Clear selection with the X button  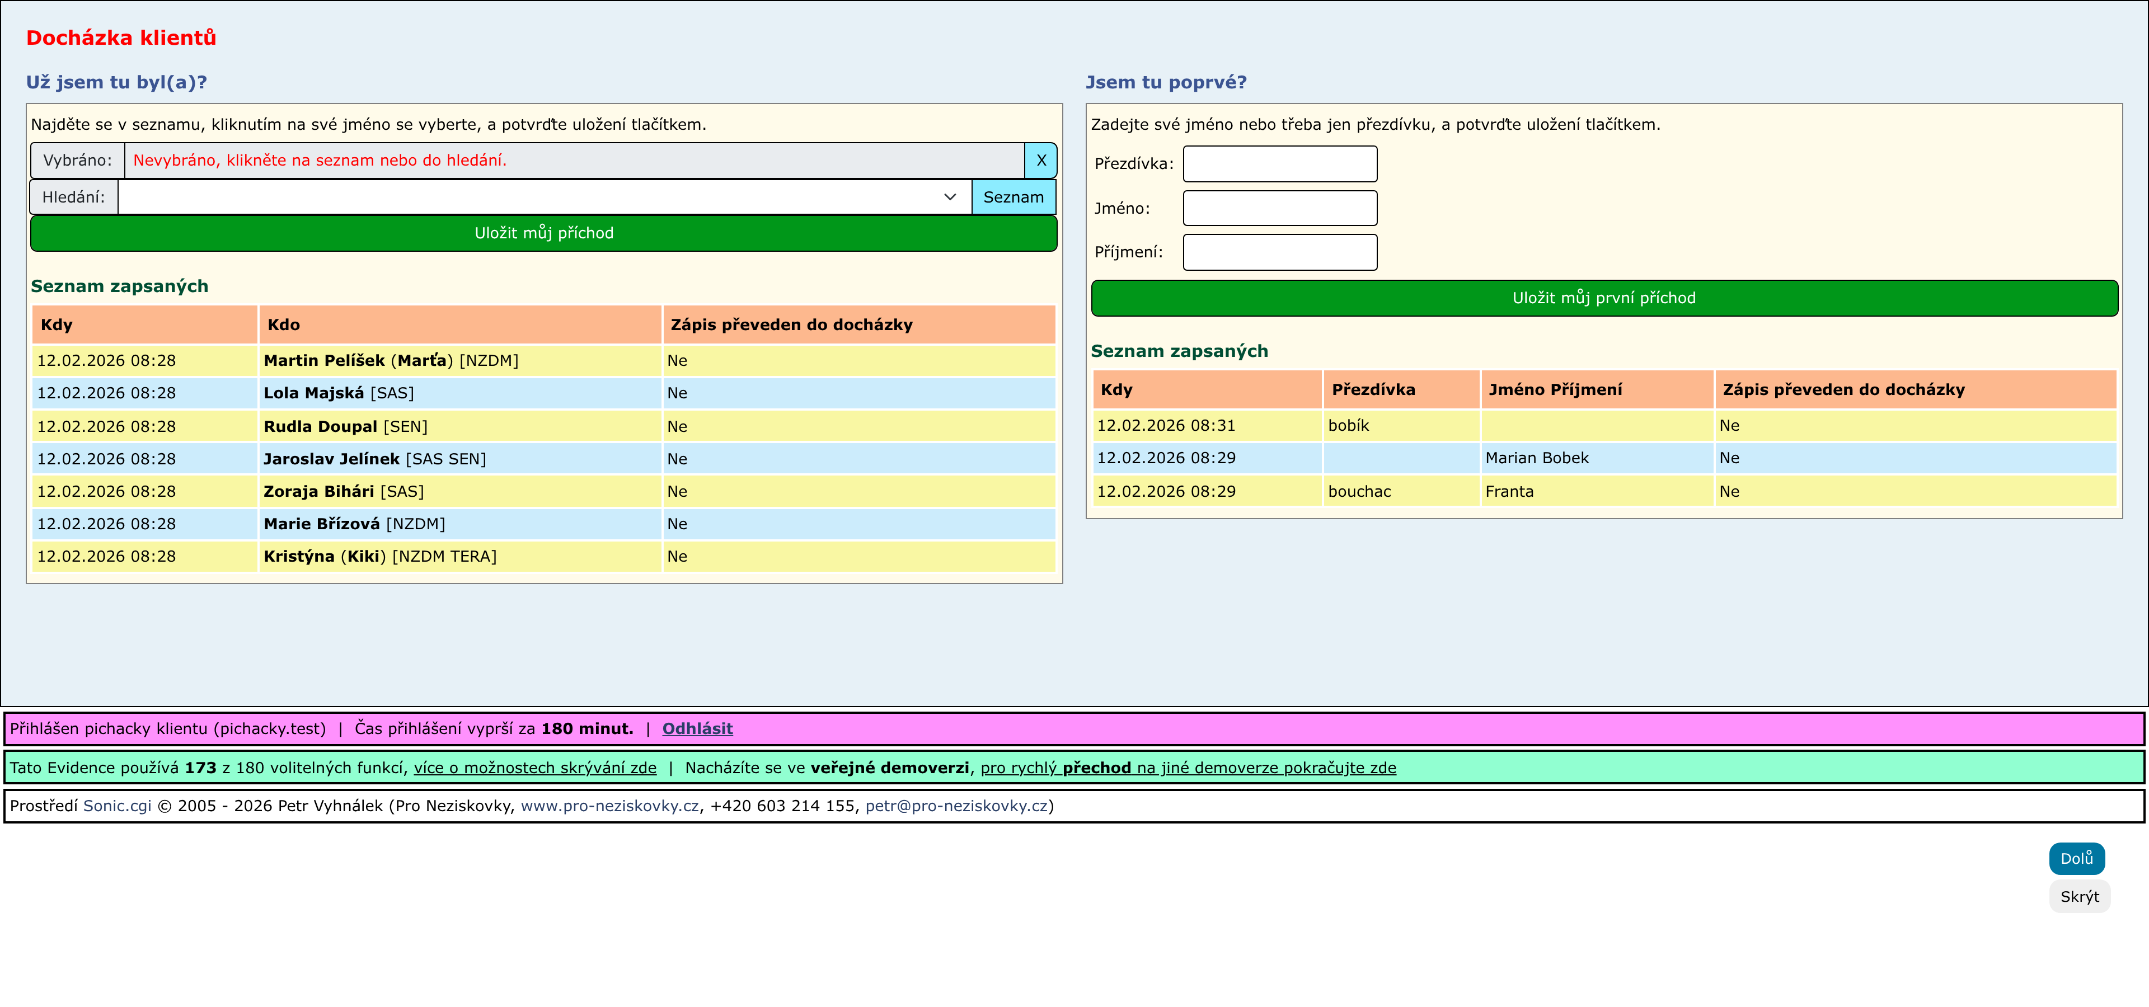click(1040, 160)
